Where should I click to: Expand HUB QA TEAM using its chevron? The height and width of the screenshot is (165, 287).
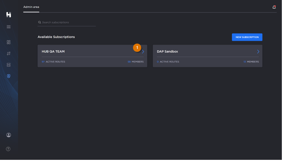[143, 52]
